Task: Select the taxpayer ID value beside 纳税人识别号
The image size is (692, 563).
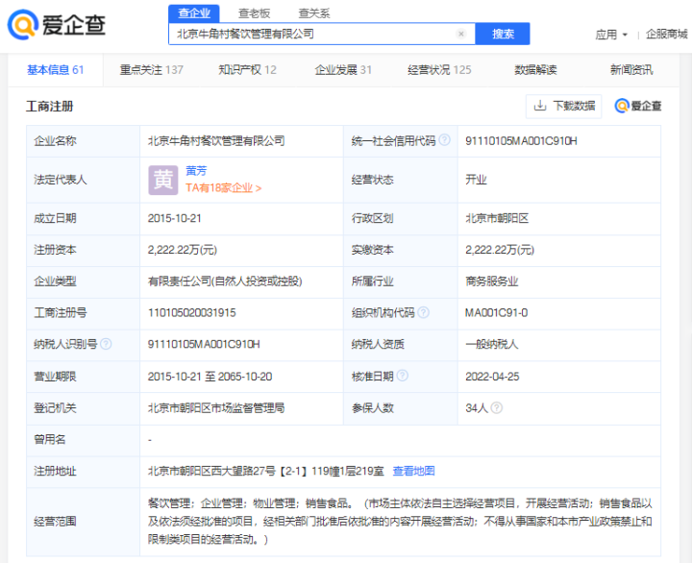Action: [x=204, y=344]
